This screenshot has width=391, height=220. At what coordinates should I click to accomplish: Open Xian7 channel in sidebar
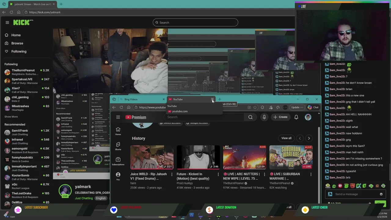click(x=27, y=90)
